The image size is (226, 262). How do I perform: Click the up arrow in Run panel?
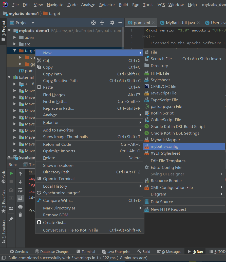click(20, 174)
